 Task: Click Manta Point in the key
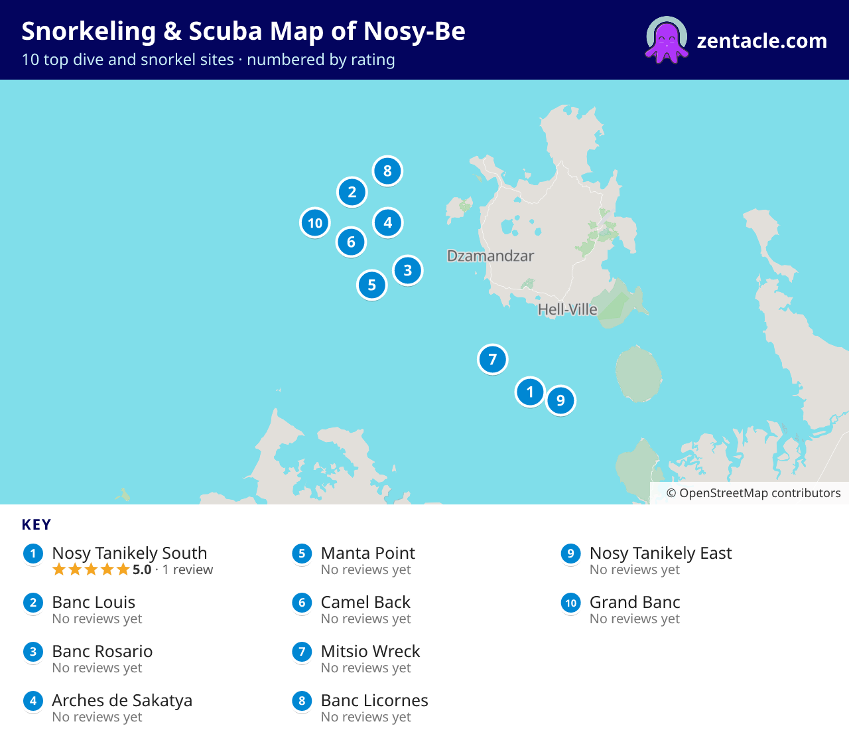367,553
